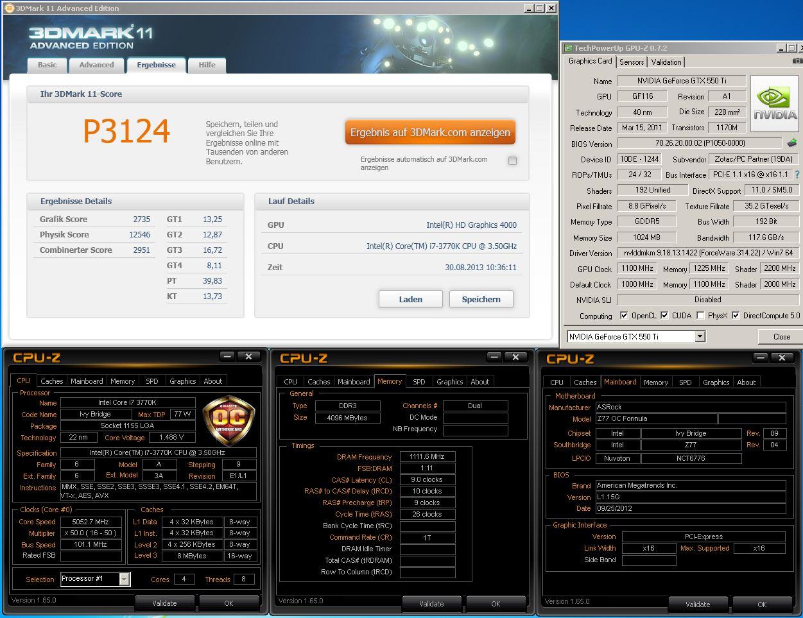Select the Graphics Card tab in GPU-Z
This screenshot has width=803, height=618.
[590, 61]
